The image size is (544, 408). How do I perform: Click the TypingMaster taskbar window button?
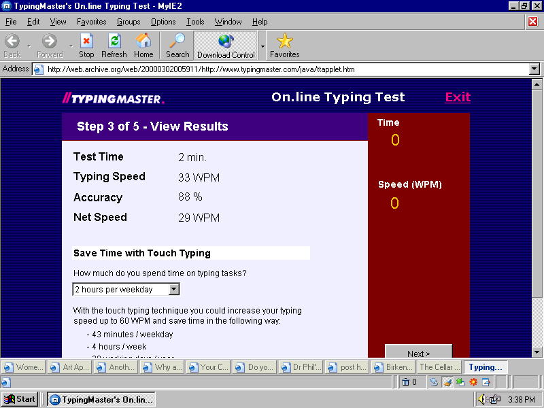(x=101, y=400)
